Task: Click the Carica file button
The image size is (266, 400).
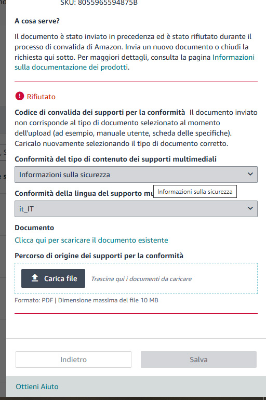Action: tap(53, 278)
